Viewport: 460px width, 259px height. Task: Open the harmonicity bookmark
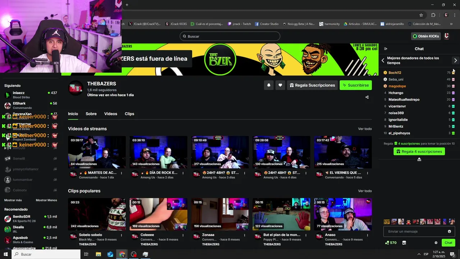coord(329,24)
